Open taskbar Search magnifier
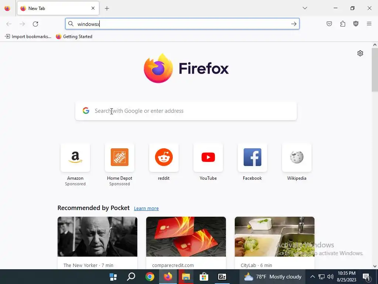Screen dimensions: 378x284 click(131, 277)
